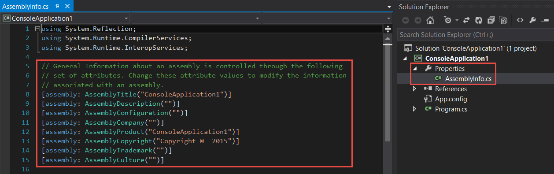
Task: Expand the Program.cs node
Action: pos(414,109)
